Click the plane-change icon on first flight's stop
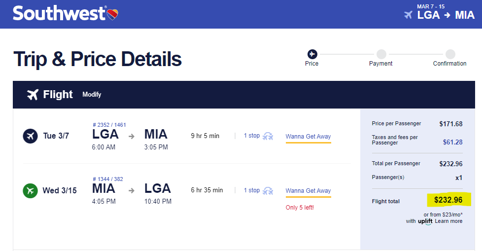Screen dimensions: 482x251 (x=268, y=136)
